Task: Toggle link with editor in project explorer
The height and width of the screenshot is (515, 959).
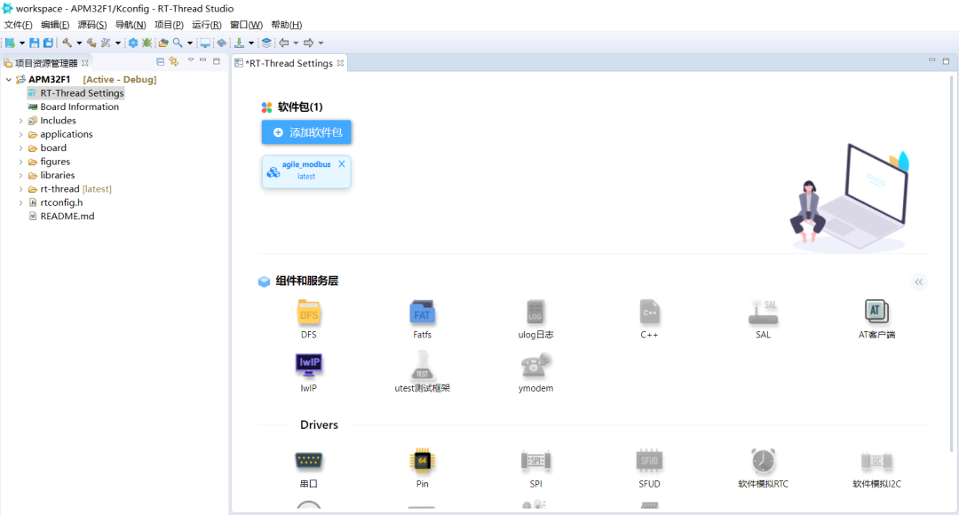Action: point(174,62)
